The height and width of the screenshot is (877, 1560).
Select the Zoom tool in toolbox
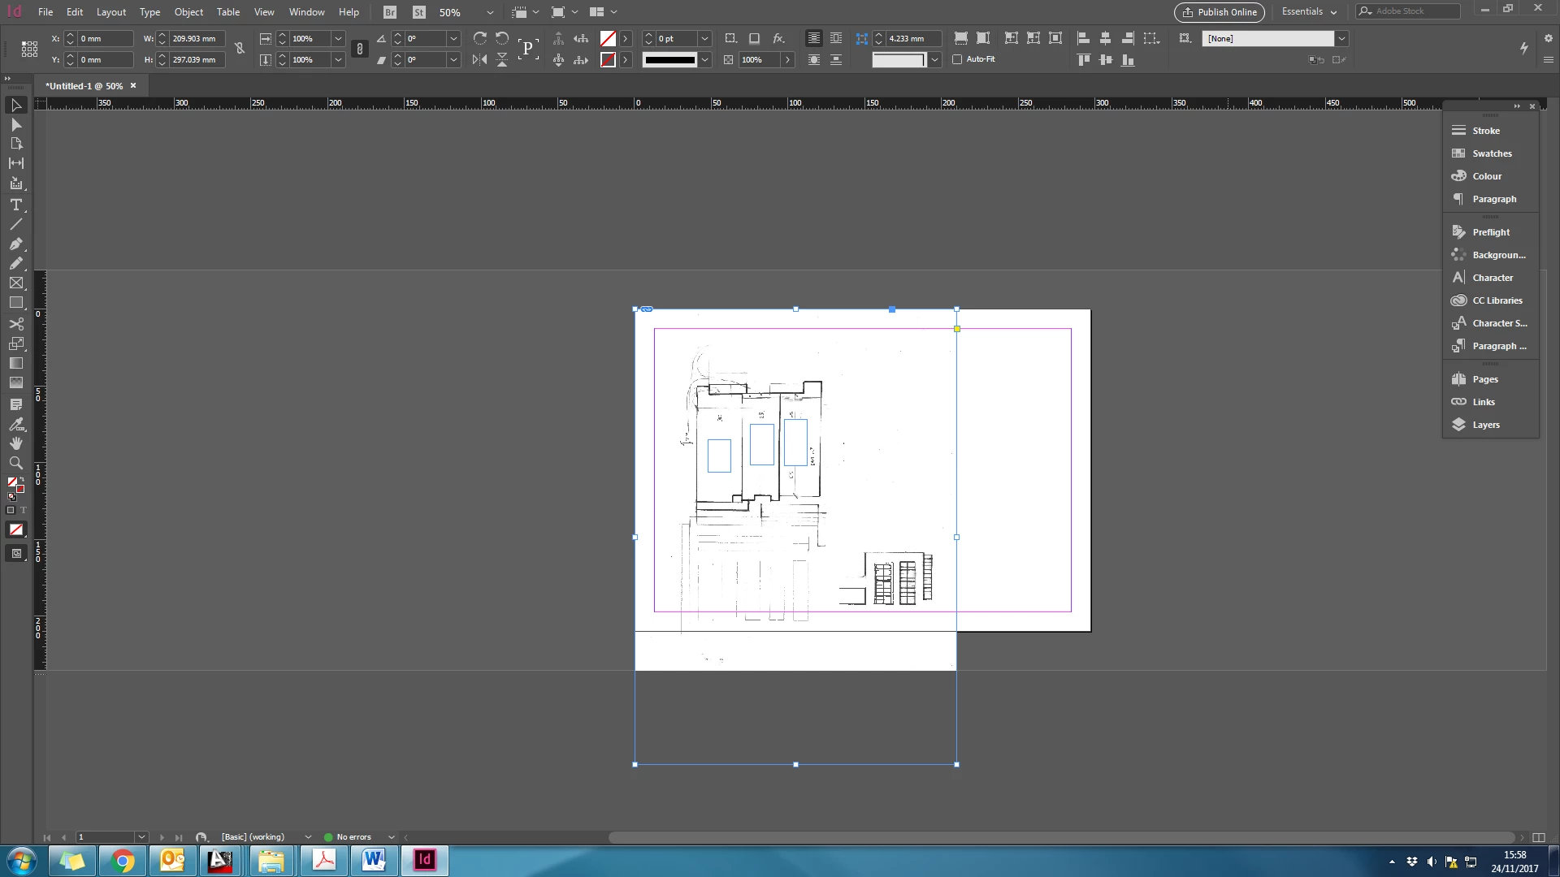pos(15,463)
